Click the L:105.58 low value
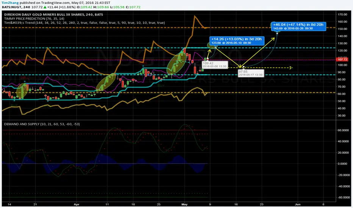The height and width of the screenshot is (208, 353). point(117,7)
